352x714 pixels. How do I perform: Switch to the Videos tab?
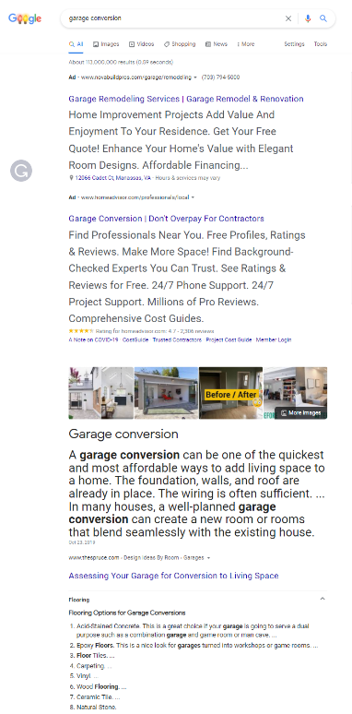(x=141, y=44)
